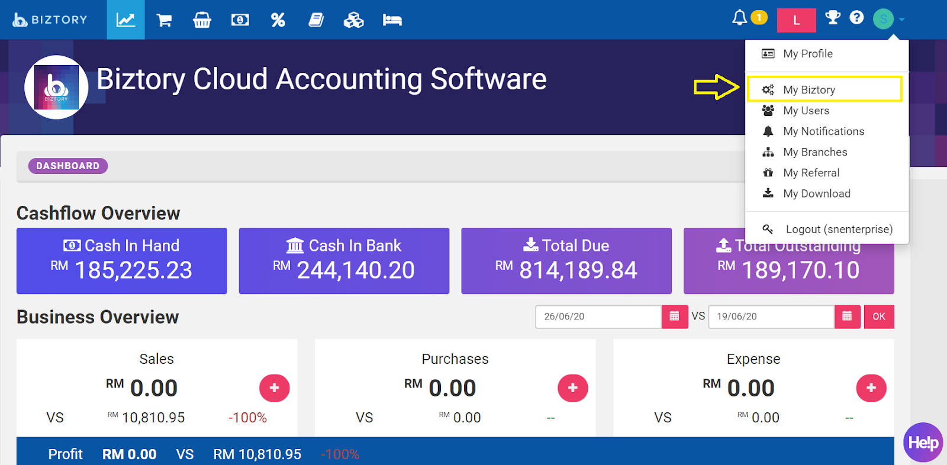Select the DASHBOARD tab label

(x=68, y=166)
